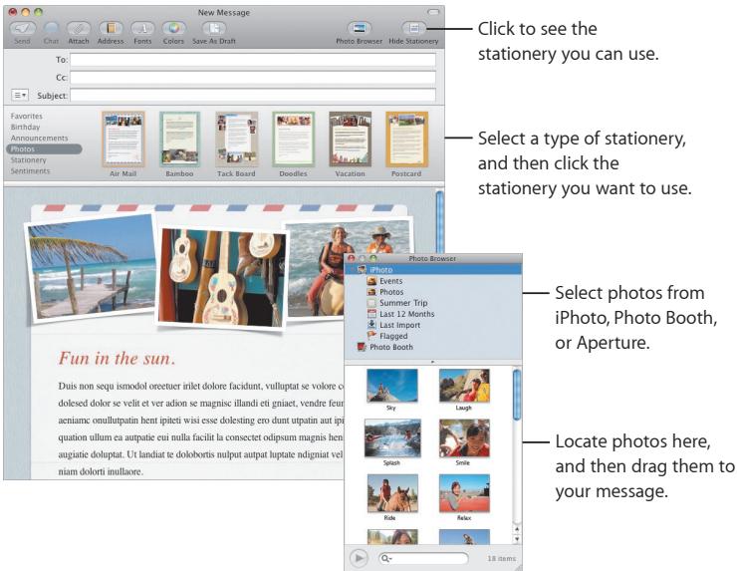
Task: Open the Fonts panel icon
Action: tap(142, 29)
